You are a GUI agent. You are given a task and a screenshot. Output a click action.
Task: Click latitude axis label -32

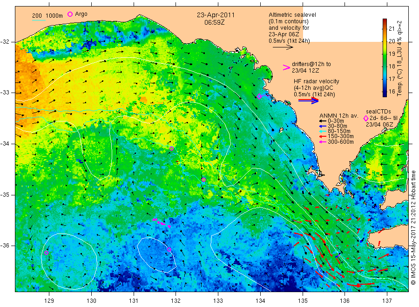[5, 42]
